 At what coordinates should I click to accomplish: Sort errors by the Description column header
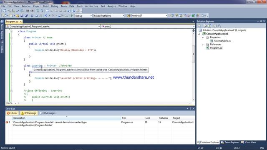click(67, 118)
